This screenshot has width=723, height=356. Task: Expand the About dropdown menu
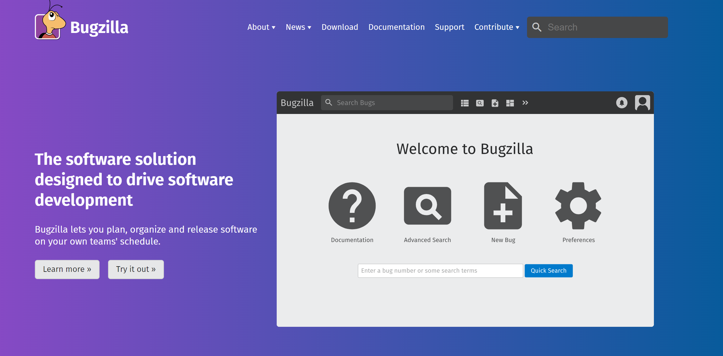(x=261, y=27)
